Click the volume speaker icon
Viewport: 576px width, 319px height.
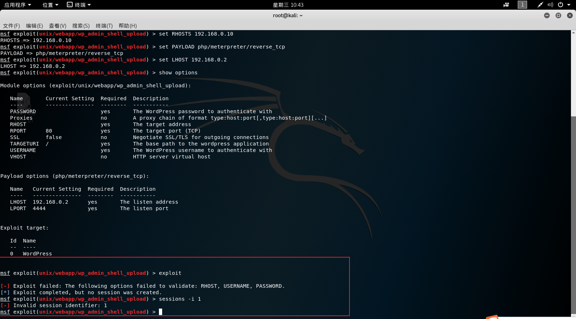point(550,5)
